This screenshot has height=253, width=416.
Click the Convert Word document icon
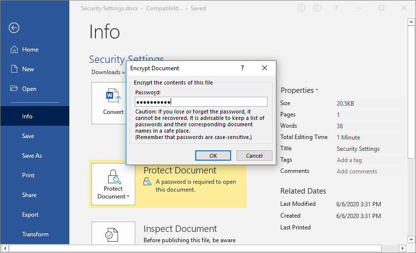point(113,96)
